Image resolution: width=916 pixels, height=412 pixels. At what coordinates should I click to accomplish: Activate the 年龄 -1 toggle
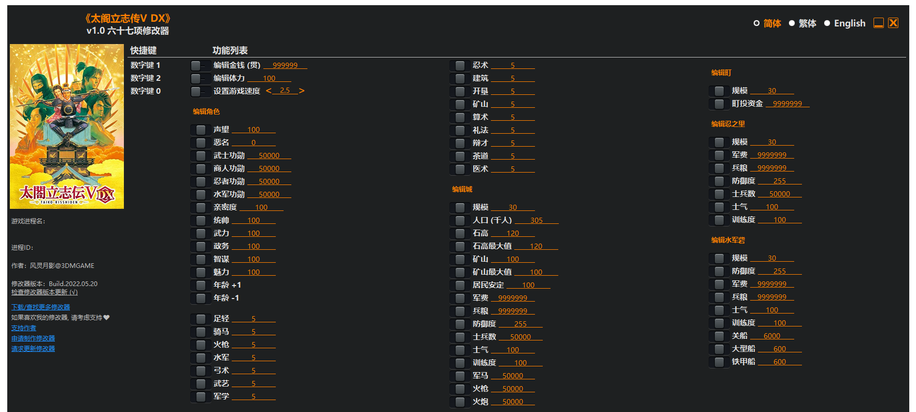pyautogui.click(x=200, y=298)
